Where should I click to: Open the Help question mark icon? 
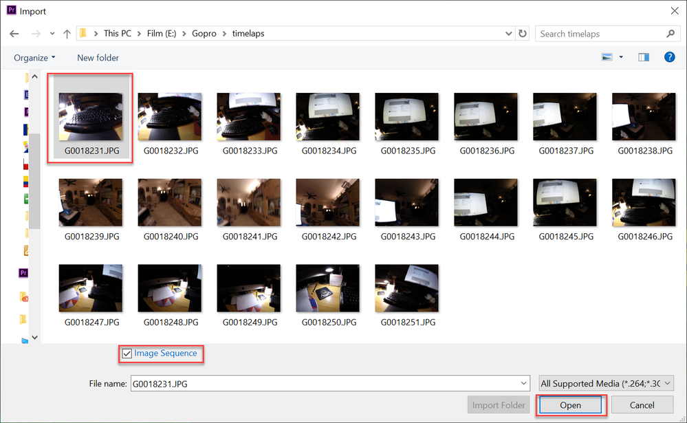669,57
